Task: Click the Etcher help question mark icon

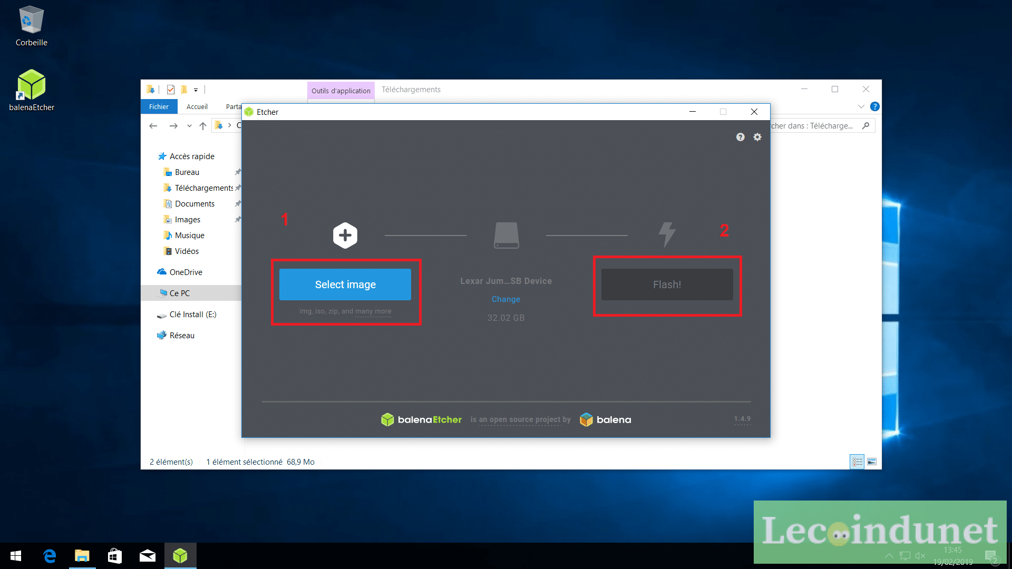Action: pyautogui.click(x=740, y=137)
